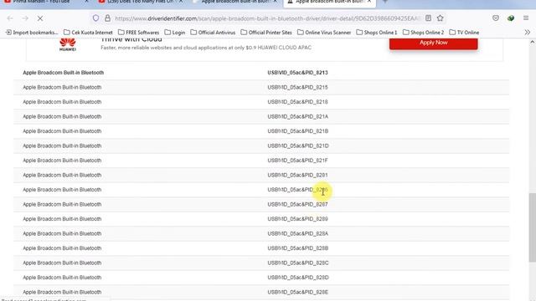Go forward to the next page

click(25, 18)
